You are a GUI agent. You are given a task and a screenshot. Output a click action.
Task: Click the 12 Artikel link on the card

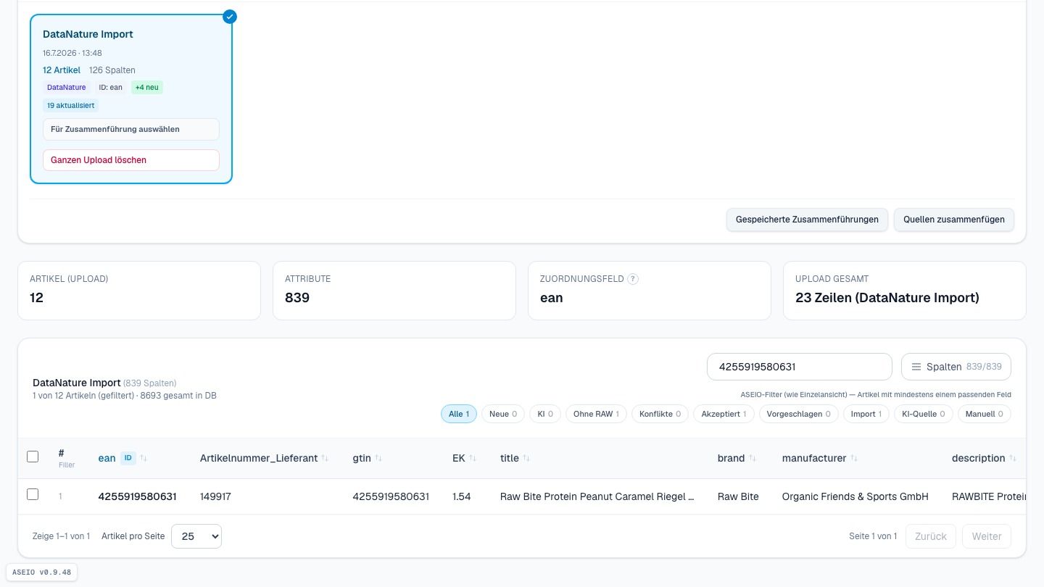point(62,70)
